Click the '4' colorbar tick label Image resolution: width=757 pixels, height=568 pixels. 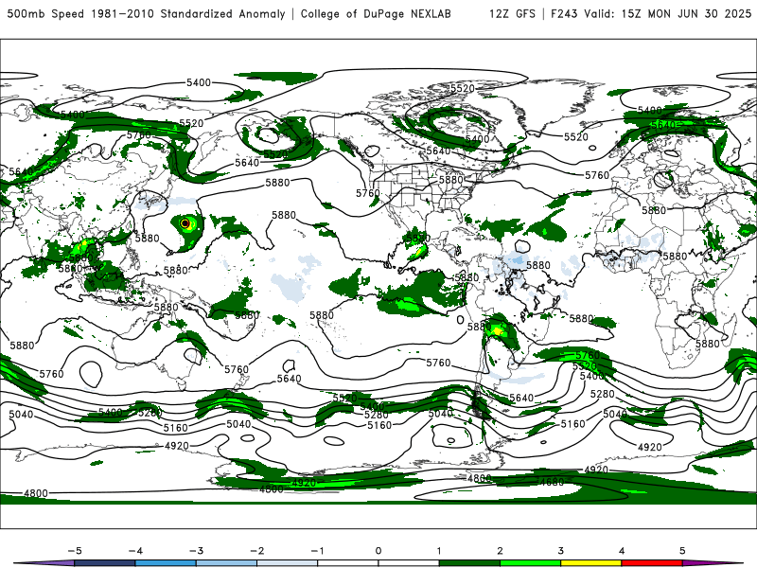(622, 551)
